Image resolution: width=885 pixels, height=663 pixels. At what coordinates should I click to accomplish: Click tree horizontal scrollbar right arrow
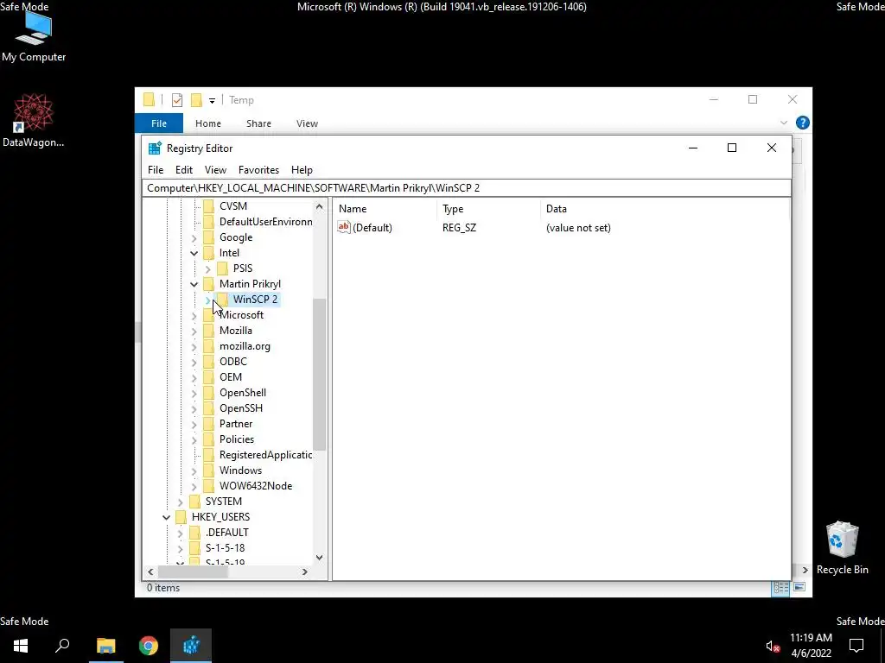[x=305, y=571]
